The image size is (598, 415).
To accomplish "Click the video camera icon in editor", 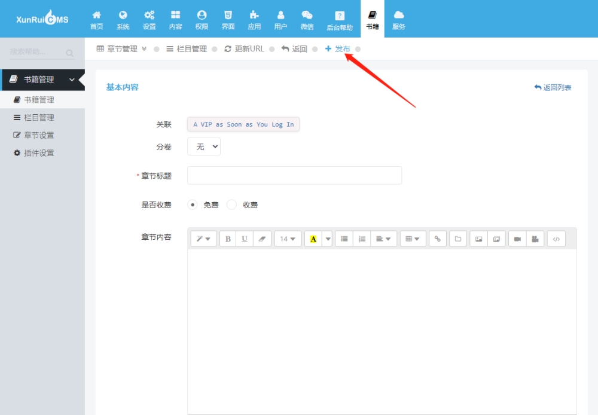I will [517, 239].
